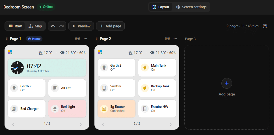Click the colored logo icon on Page 2
This screenshot has height=135, width=274.
[x=100, y=52]
